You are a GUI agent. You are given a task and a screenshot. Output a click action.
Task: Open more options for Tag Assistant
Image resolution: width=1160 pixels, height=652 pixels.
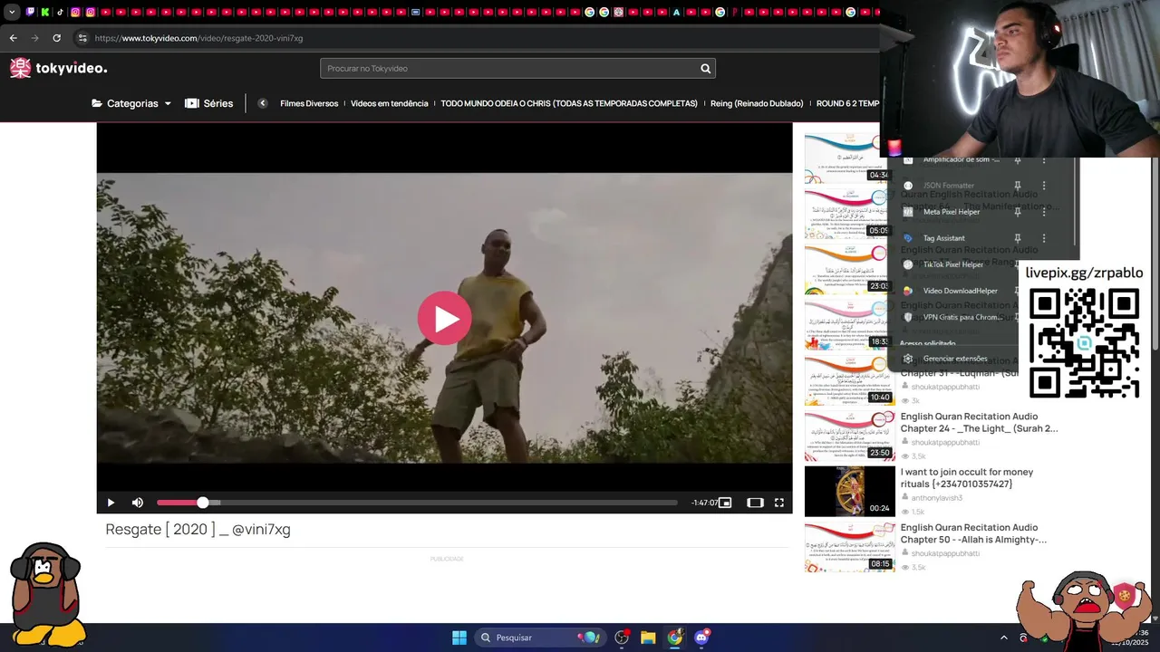tap(1044, 238)
